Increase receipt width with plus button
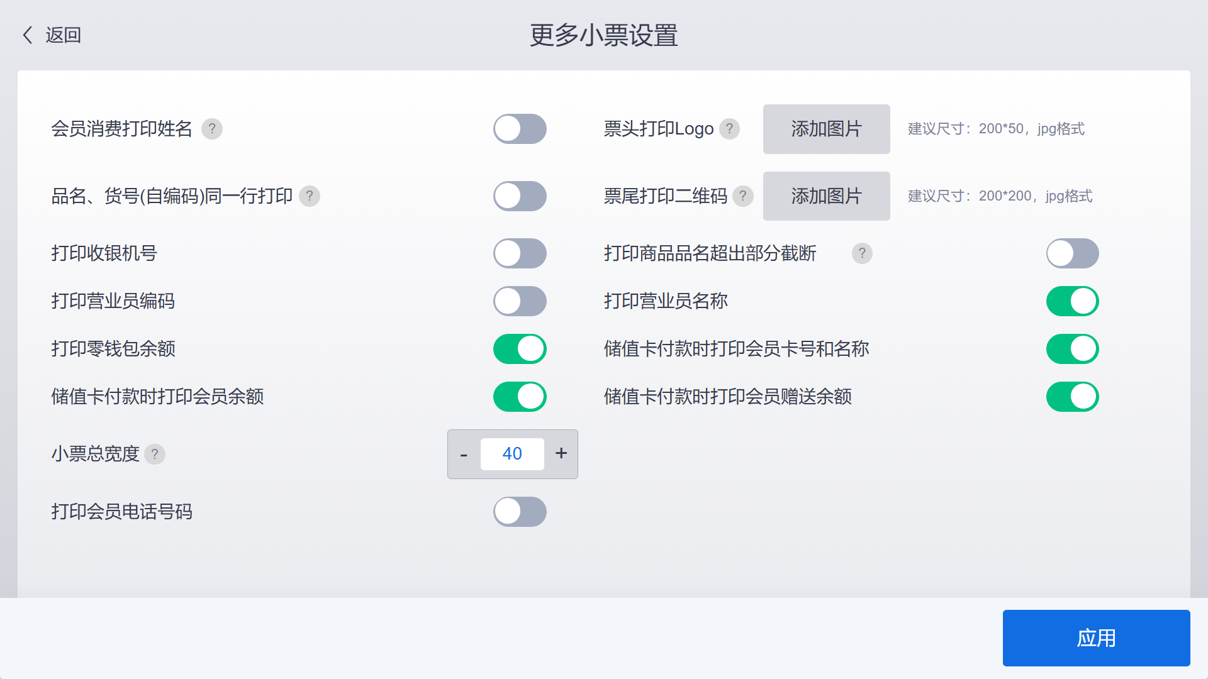Screen dimensions: 1208x679 tap(561, 454)
